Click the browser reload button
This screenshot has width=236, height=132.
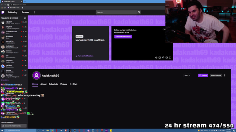point(8,5)
